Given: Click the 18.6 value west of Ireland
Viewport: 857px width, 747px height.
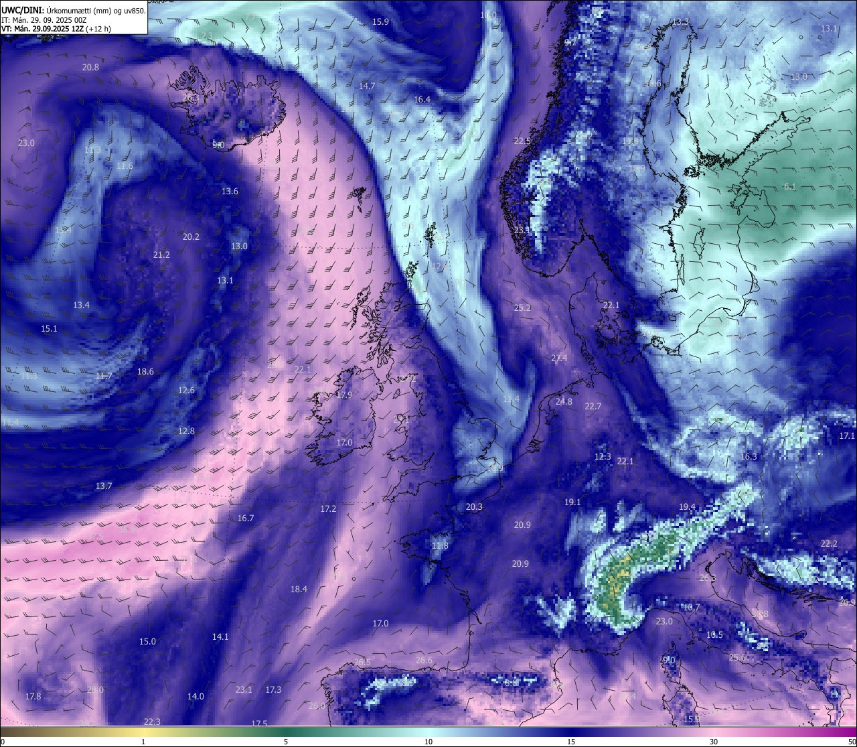Looking at the screenshot, I should coord(145,371).
